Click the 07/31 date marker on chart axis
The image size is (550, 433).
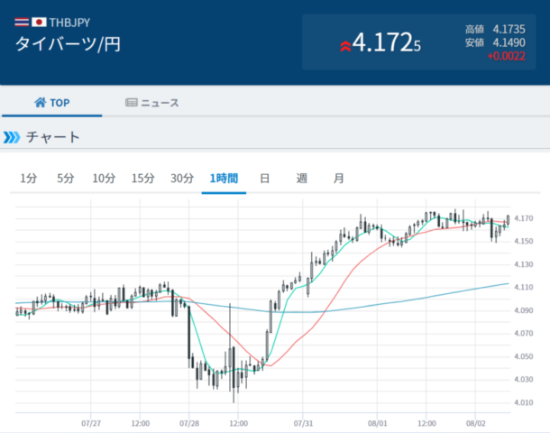coord(303,423)
